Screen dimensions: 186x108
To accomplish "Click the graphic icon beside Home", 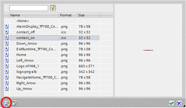I will pyautogui.click(x=7, y=55).
